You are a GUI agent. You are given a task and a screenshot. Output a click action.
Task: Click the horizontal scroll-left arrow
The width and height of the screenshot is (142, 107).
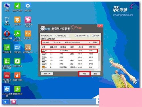[43, 70]
